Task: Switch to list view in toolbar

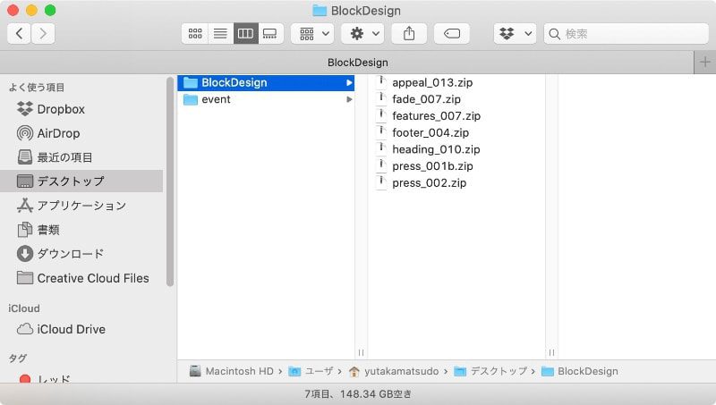Action: (x=220, y=34)
